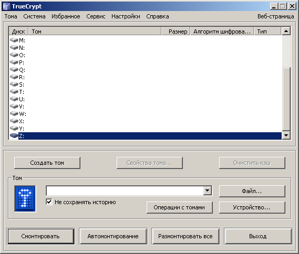Open the Тома menu

(x=11, y=16)
